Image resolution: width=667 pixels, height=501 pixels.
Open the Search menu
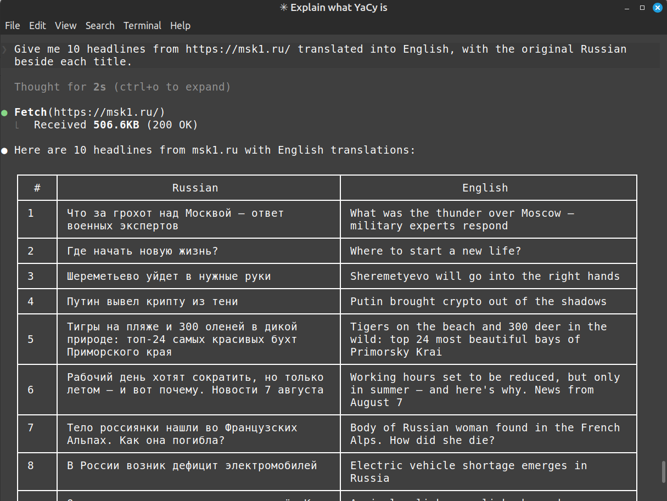click(100, 26)
